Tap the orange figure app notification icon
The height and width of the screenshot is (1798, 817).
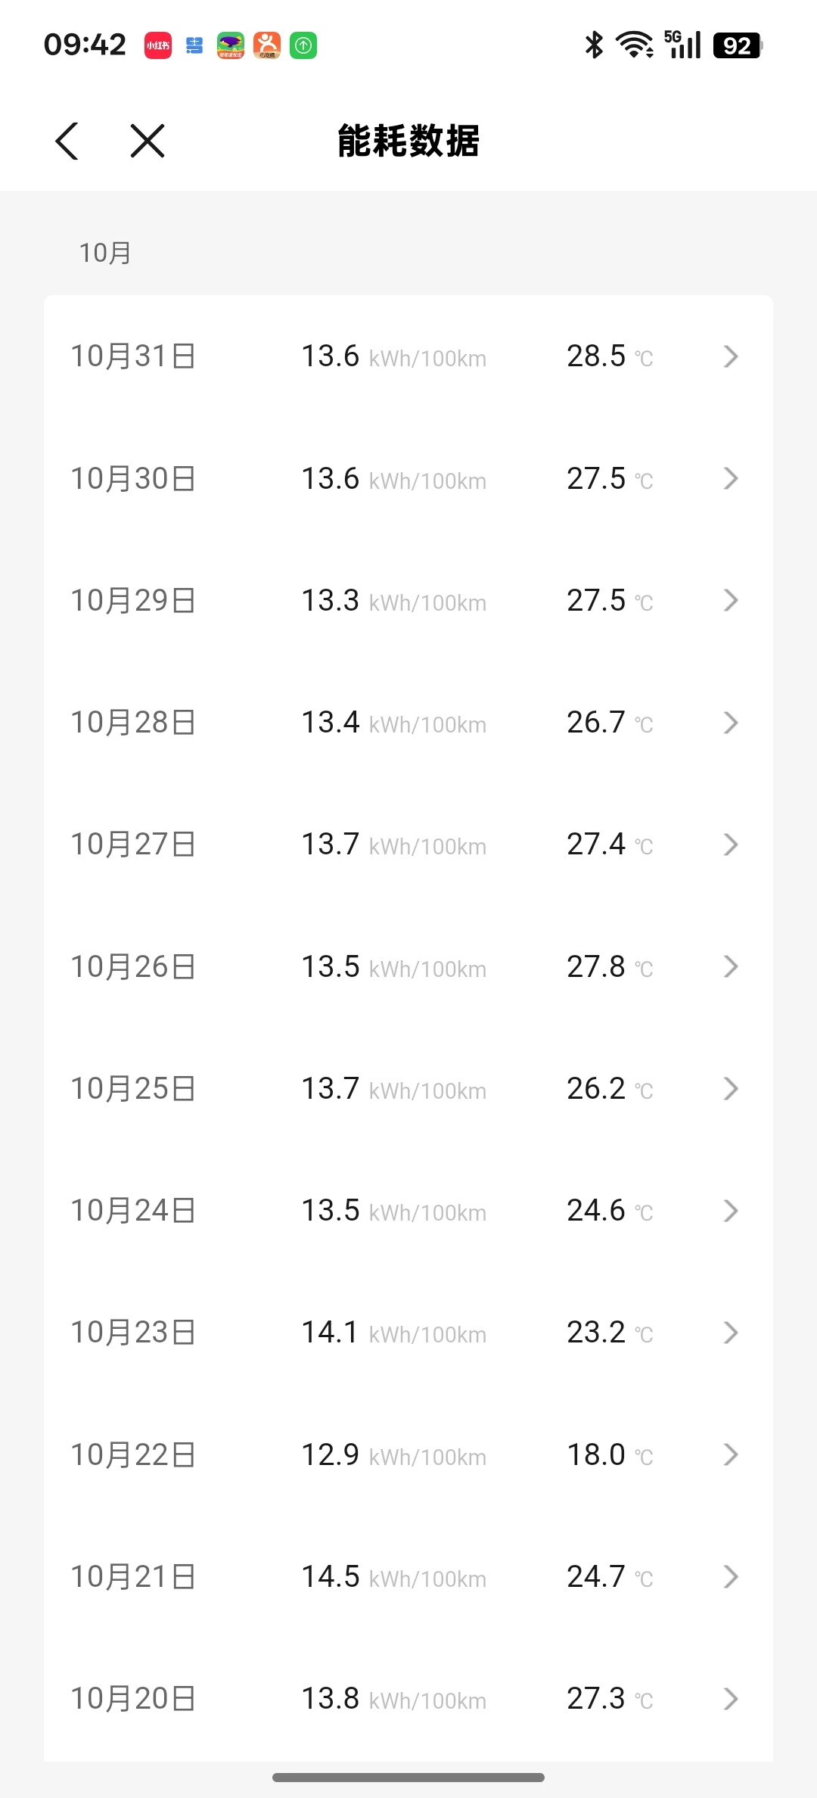pyautogui.click(x=266, y=45)
